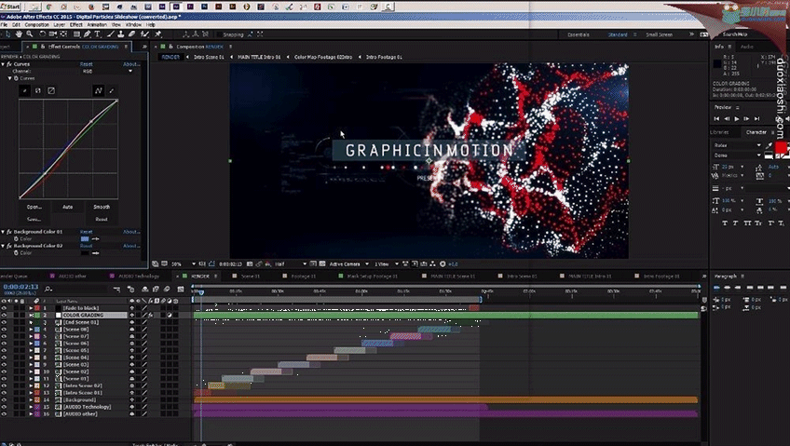Hide the Scene 08 layer
The width and height of the screenshot is (790, 446).
[4, 329]
